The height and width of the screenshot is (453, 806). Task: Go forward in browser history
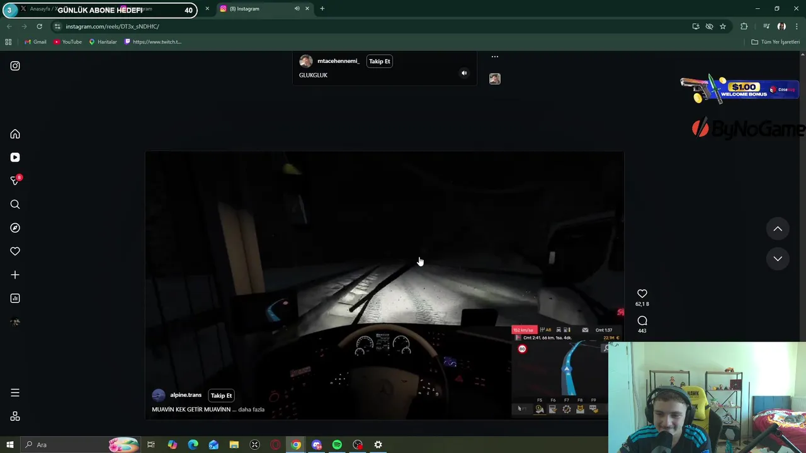click(24, 26)
